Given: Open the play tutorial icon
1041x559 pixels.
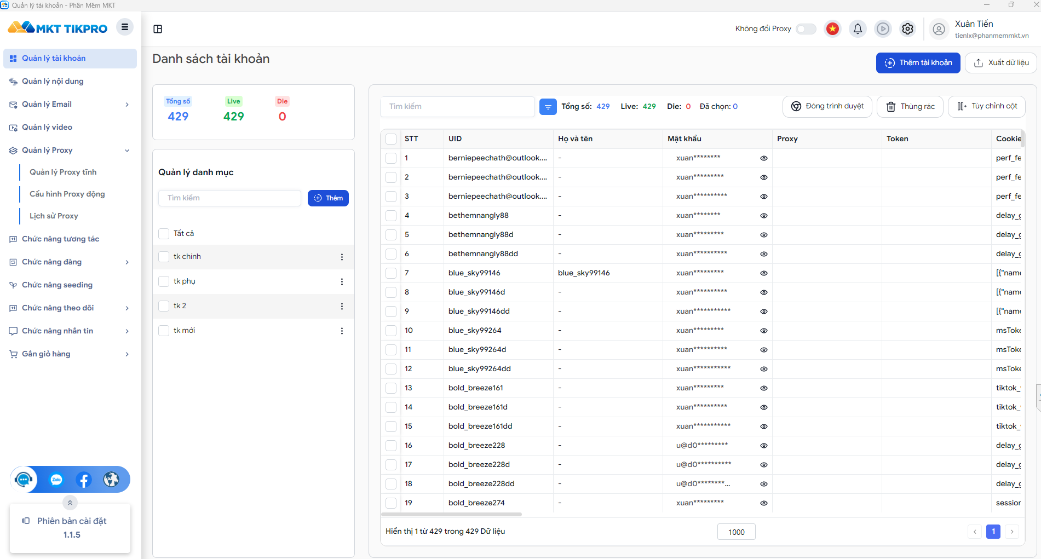Looking at the screenshot, I should 883,29.
